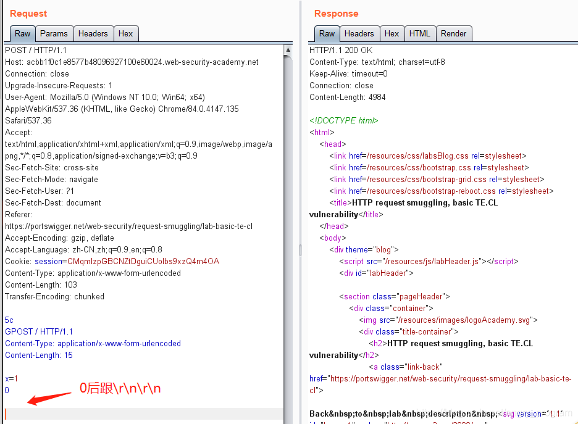The height and width of the screenshot is (424, 578).
Task: Open the Response Render tab
Action: coord(454,33)
